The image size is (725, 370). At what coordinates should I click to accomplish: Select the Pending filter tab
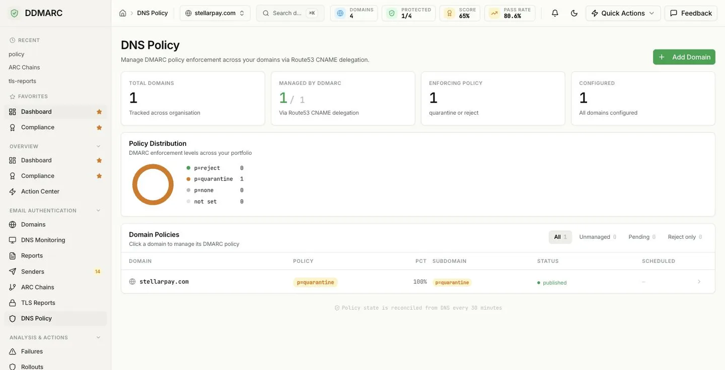642,237
